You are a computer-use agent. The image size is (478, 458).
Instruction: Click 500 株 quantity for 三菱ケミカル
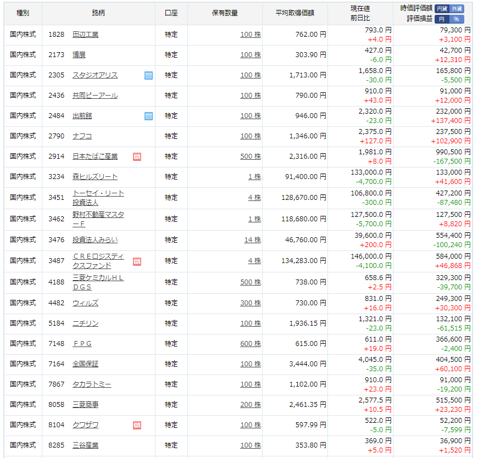point(251,282)
